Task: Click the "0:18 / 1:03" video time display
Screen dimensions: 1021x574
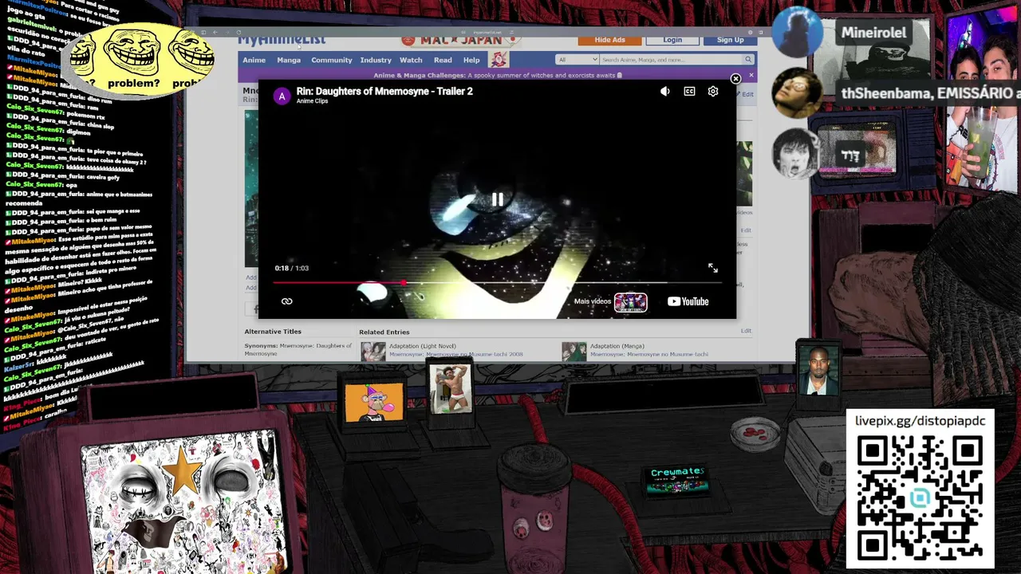Action: coord(292,269)
